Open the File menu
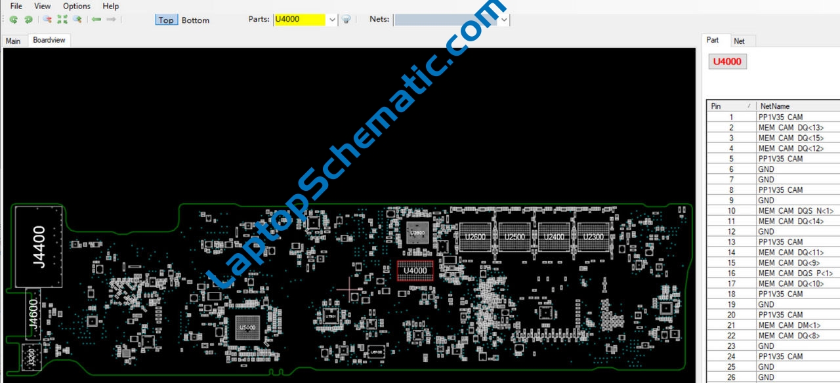 pyautogui.click(x=16, y=6)
